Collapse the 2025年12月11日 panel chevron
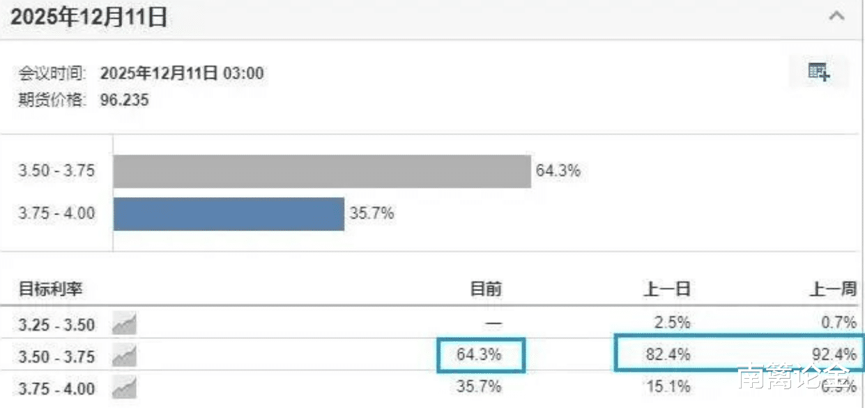Image resolution: width=865 pixels, height=408 pixels. coord(836,17)
